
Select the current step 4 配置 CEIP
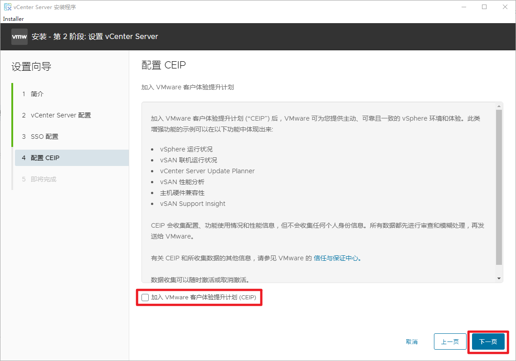(45, 158)
